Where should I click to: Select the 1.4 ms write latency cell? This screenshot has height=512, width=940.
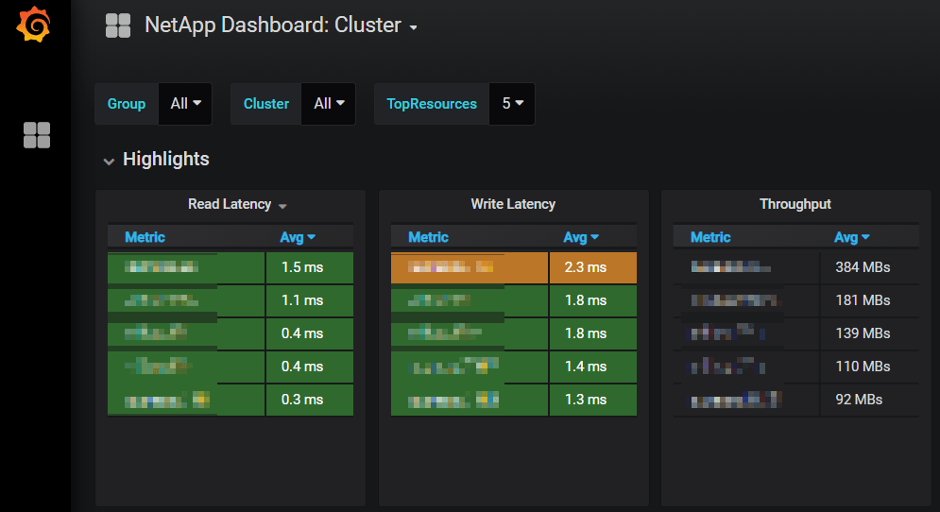pyautogui.click(x=593, y=367)
